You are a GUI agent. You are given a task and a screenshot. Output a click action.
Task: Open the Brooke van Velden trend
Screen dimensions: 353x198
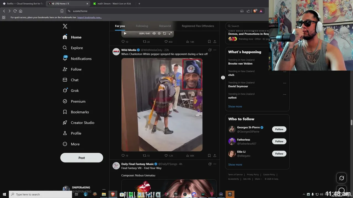[240, 64]
